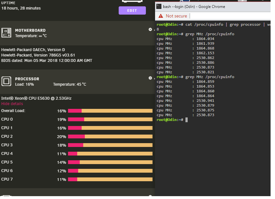Click the UPTIME label
275x199 pixels.
[8, 3]
